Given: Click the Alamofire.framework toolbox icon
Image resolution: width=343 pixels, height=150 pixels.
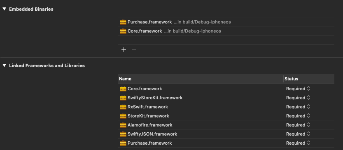Looking at the screenshot, I should pyautogui.click(x=123, y=125).
